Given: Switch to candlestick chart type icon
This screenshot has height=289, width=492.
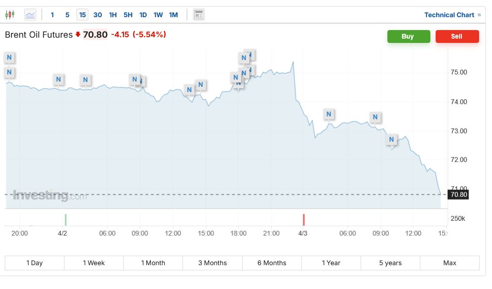Looking at the screenshot, I should tap(10, 15).
